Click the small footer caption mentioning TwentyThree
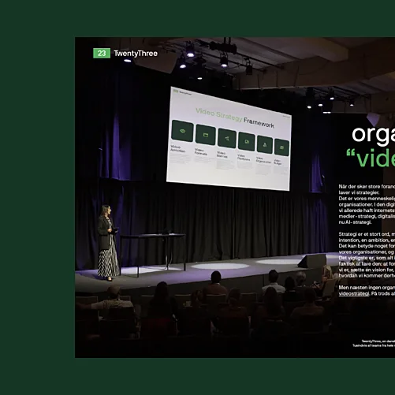The width and height of the screenshot is (395, 395). click(x=374, y=343)
